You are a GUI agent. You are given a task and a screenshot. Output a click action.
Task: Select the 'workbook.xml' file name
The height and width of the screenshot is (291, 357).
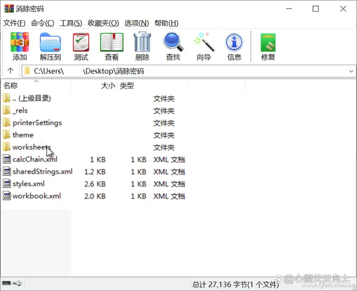[37, 196]
